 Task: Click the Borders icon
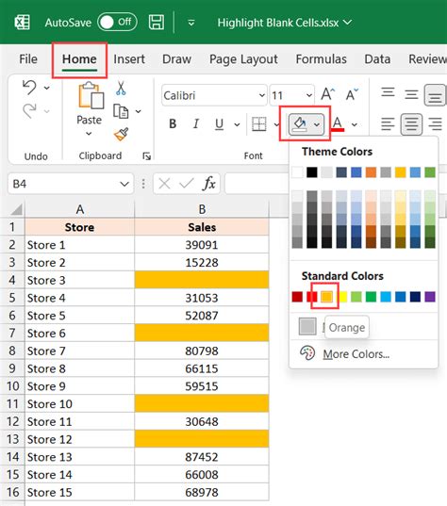click(259, 124)
